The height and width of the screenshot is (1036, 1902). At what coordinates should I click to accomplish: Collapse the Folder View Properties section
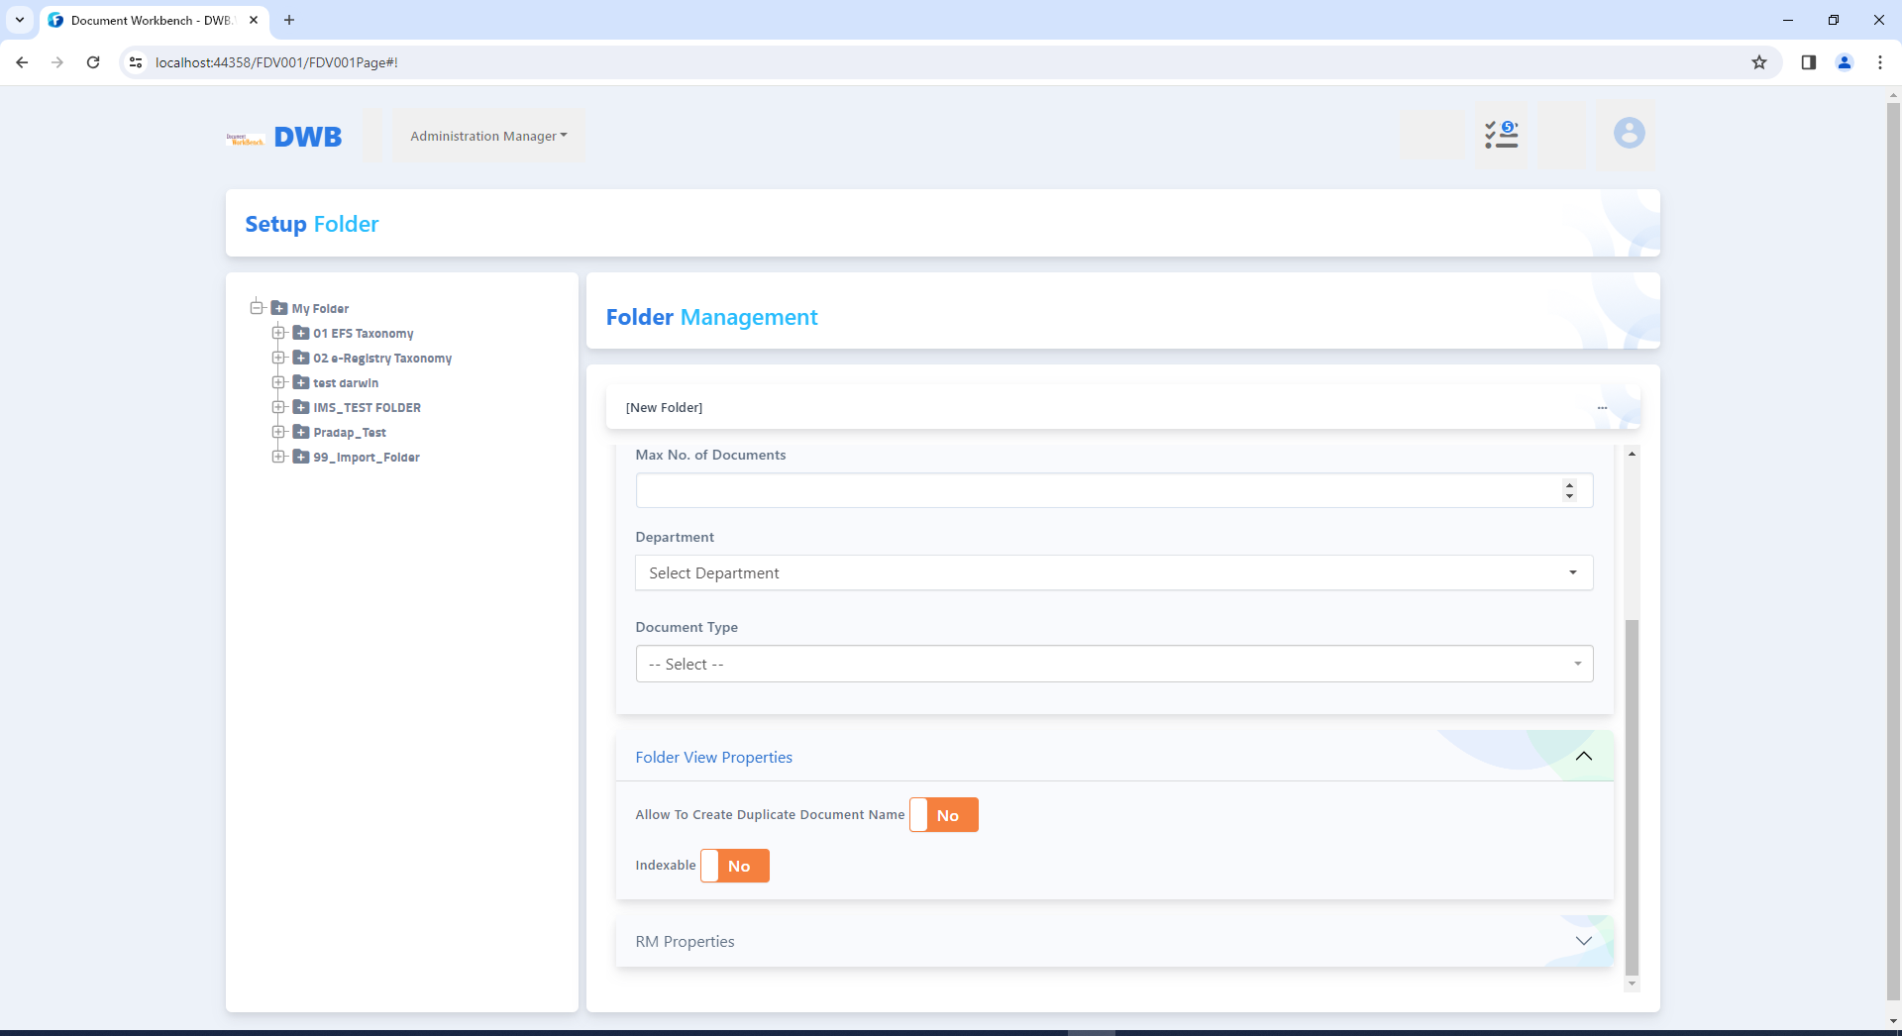pyautogui.click(x=1583, y=757)
